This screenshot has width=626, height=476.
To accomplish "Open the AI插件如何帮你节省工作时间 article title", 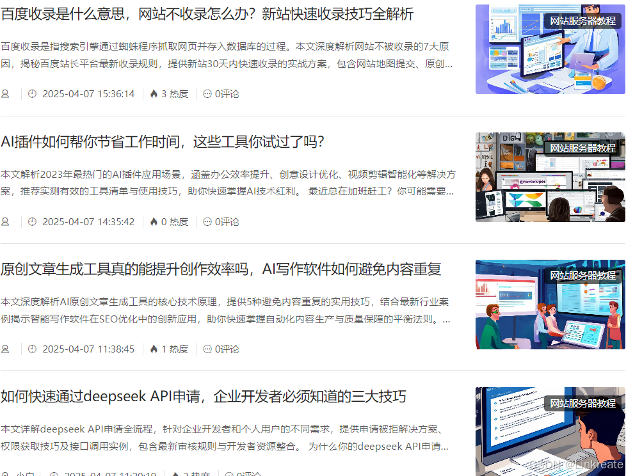I will [162, 141].
